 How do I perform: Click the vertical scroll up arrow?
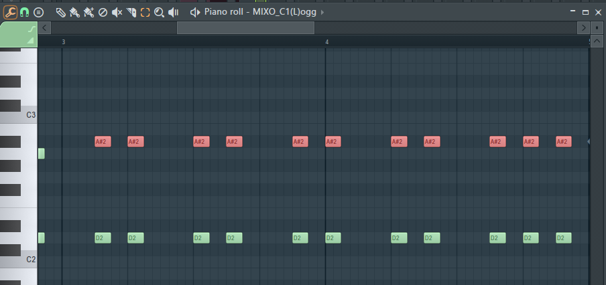pos(597,41)
